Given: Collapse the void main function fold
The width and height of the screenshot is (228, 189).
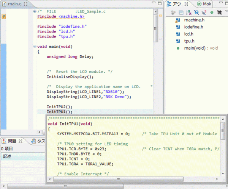Looking at the screenshot, I should tap(35, 47).
